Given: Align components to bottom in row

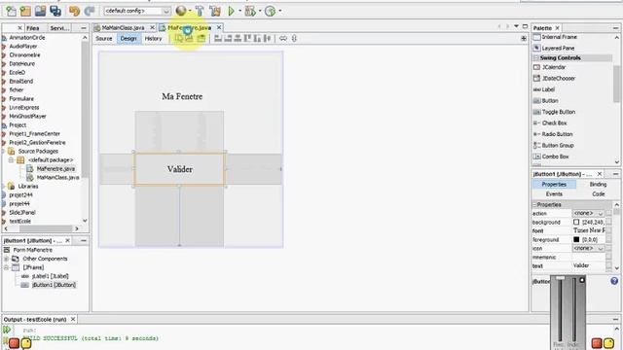Looking at the screenshot, I should tap(257, 39).
